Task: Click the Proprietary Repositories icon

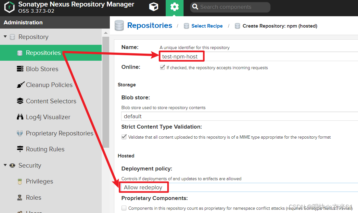Action: click(x=20, y=133)
